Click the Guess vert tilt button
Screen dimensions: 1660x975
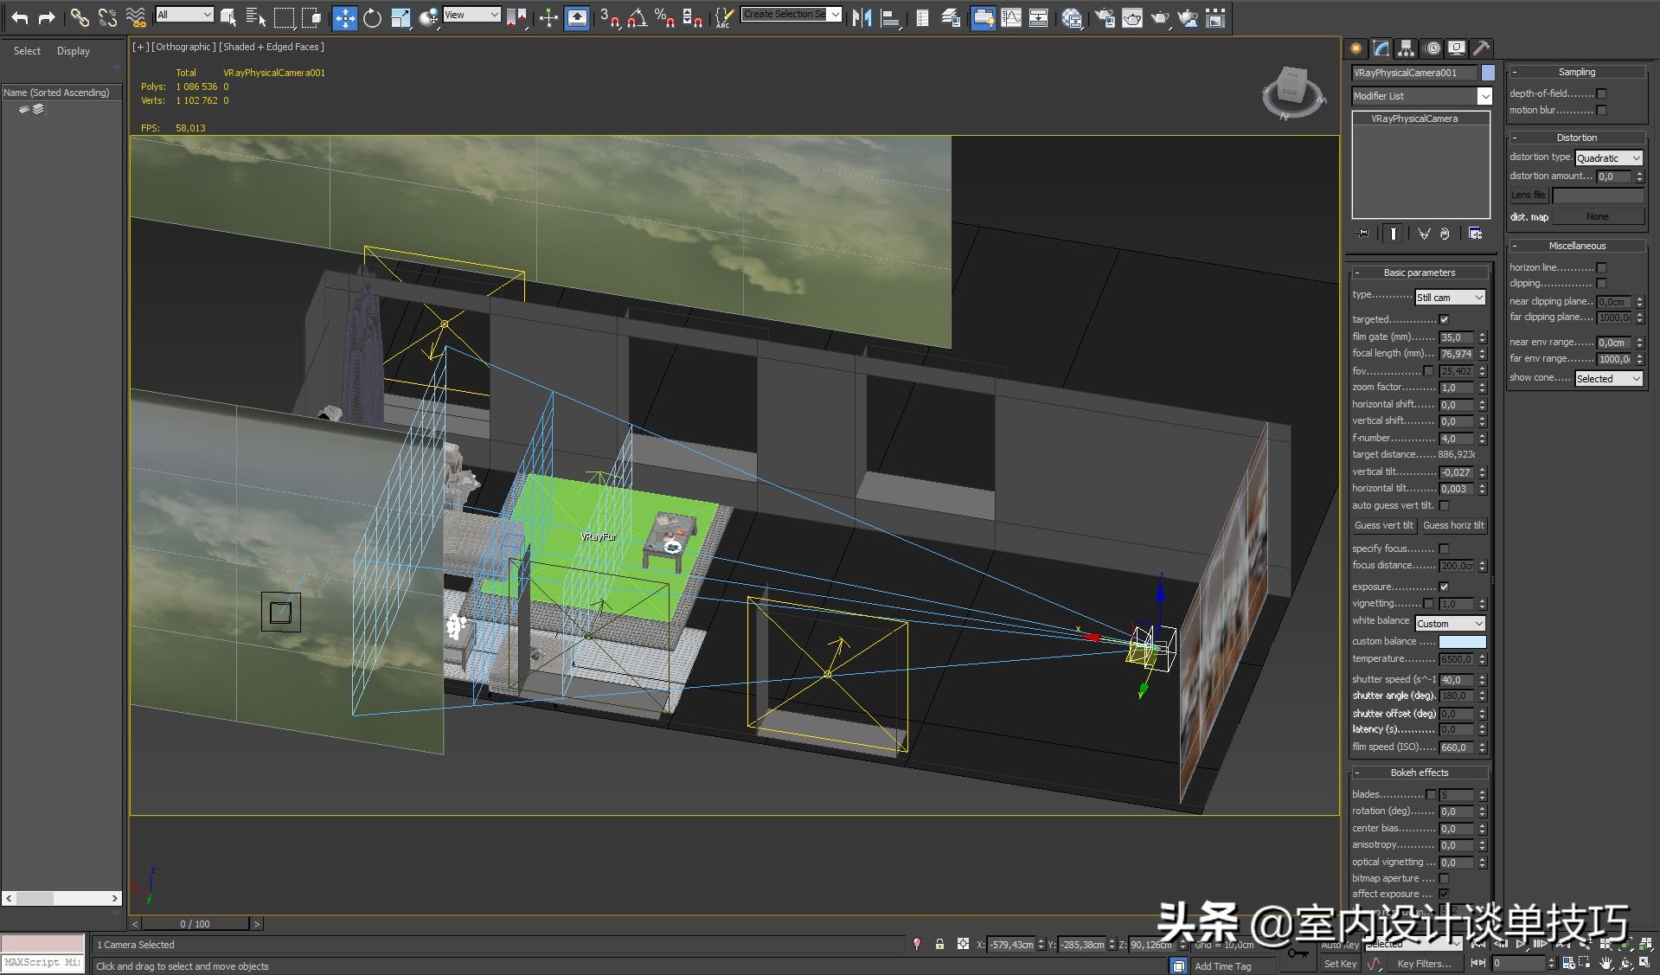1383,525
